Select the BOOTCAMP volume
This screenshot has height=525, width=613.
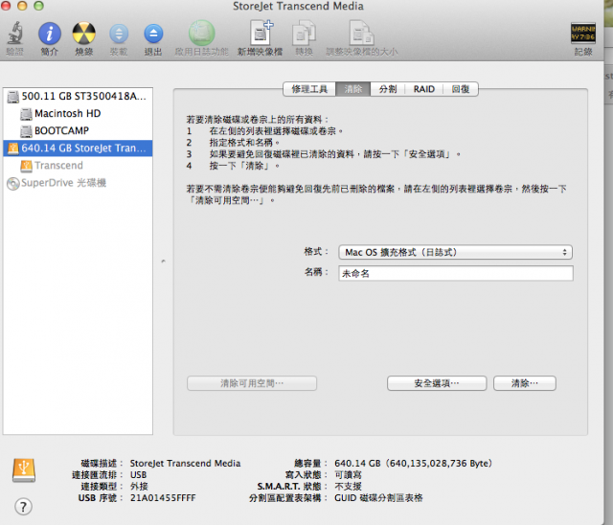(x=78, y=130)
